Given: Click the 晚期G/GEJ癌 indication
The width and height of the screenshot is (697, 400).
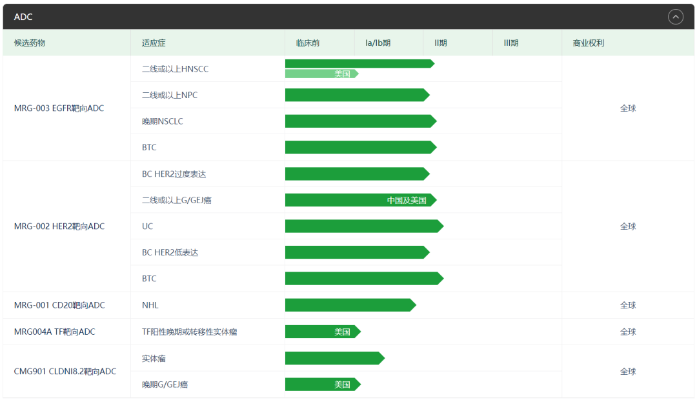Looking at the screenshot, I should pyautogui.click(x=165, y=385).
